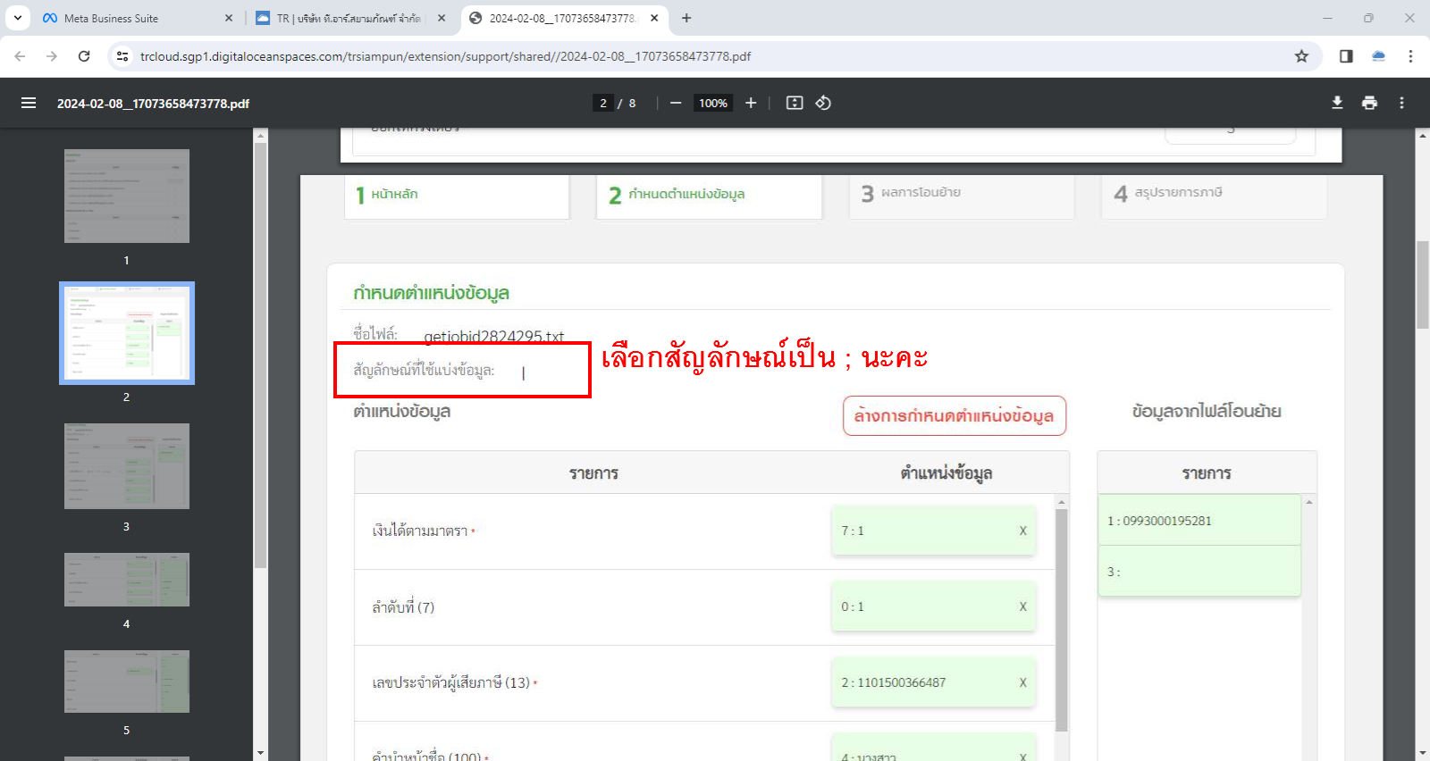This screenshot has height=761, width=1430.
Task: Open page 2 thumbnail
Action: 127,333
